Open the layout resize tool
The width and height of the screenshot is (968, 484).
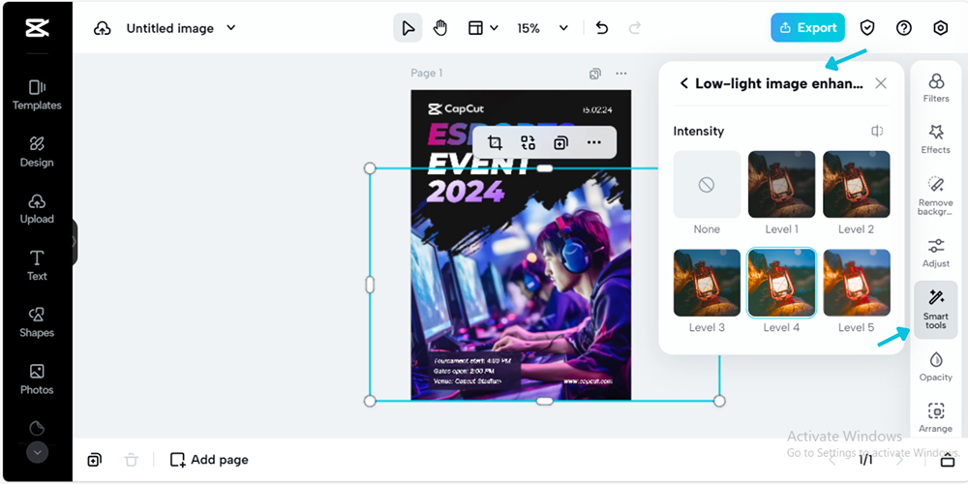474,28
